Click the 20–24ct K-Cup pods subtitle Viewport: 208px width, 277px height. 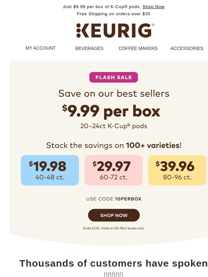[x=114, y=126]
